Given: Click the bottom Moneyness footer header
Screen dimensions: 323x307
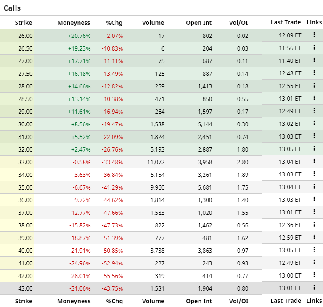Looking at the screenshot, I should point(74,301).
